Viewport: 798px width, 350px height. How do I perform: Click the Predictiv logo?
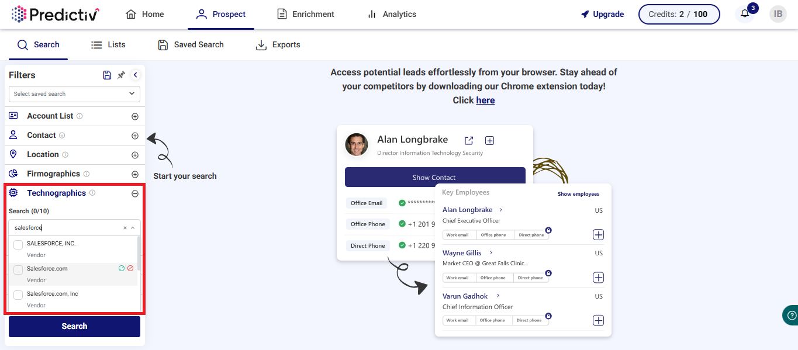coord(56,14)
